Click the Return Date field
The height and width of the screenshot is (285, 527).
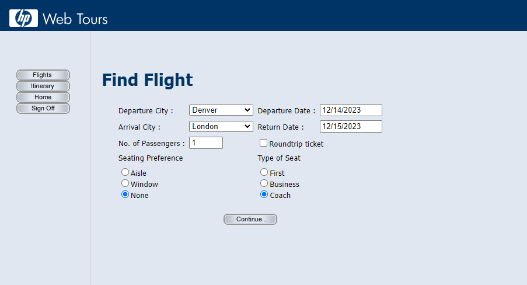(350, 126)
